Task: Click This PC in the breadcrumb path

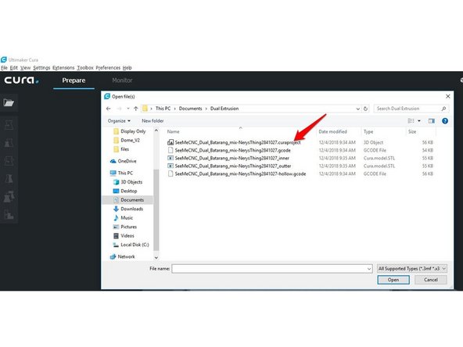Action: pos(163,109)
